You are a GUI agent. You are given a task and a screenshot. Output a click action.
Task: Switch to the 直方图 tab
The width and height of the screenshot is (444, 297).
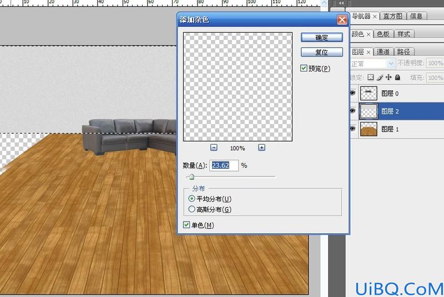pos(393,17)
